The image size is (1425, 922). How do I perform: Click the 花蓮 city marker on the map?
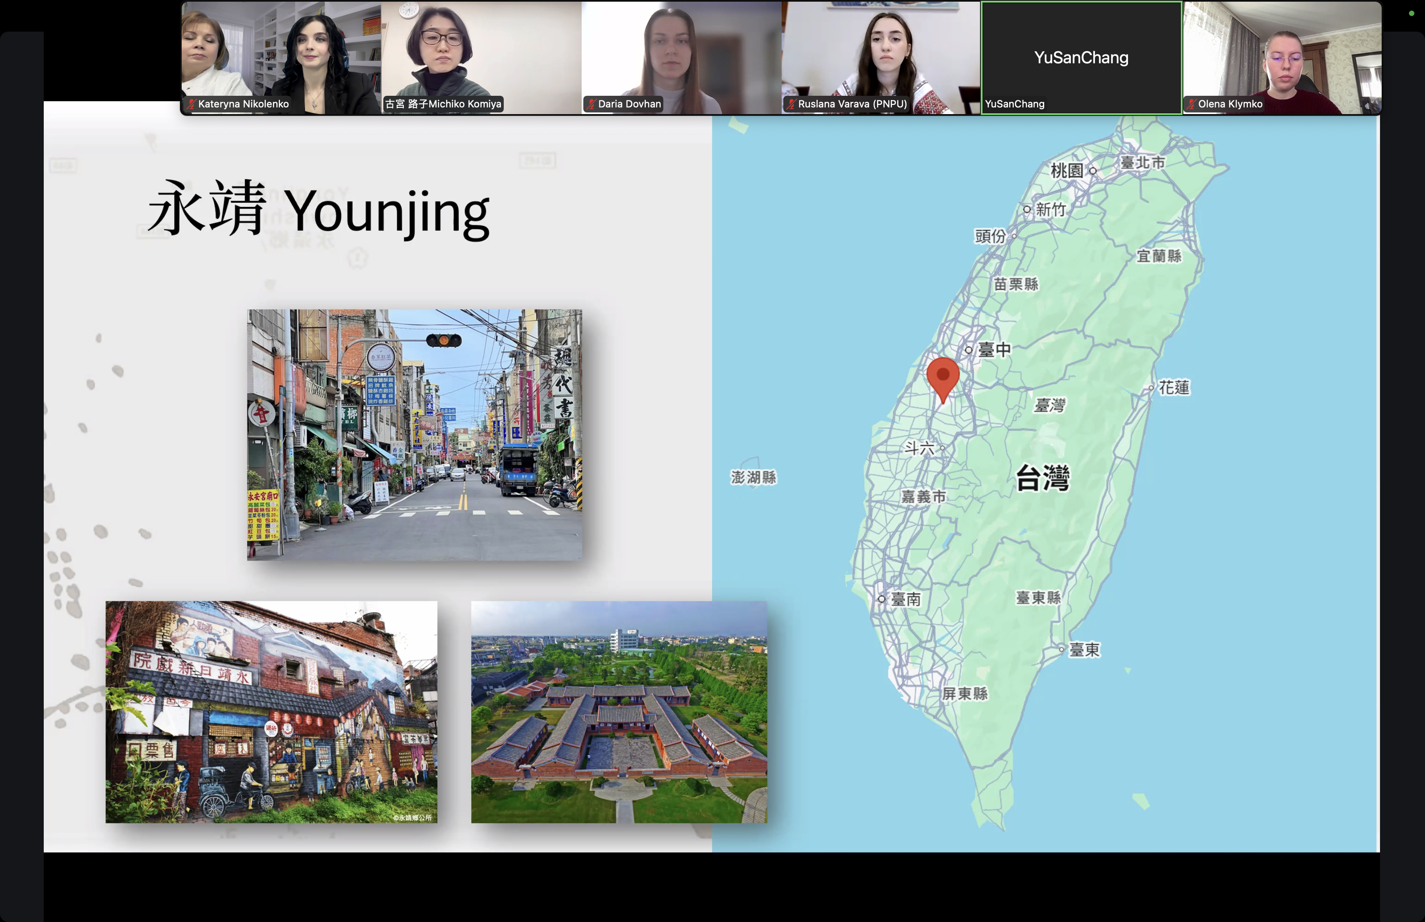click(1151, 388)
